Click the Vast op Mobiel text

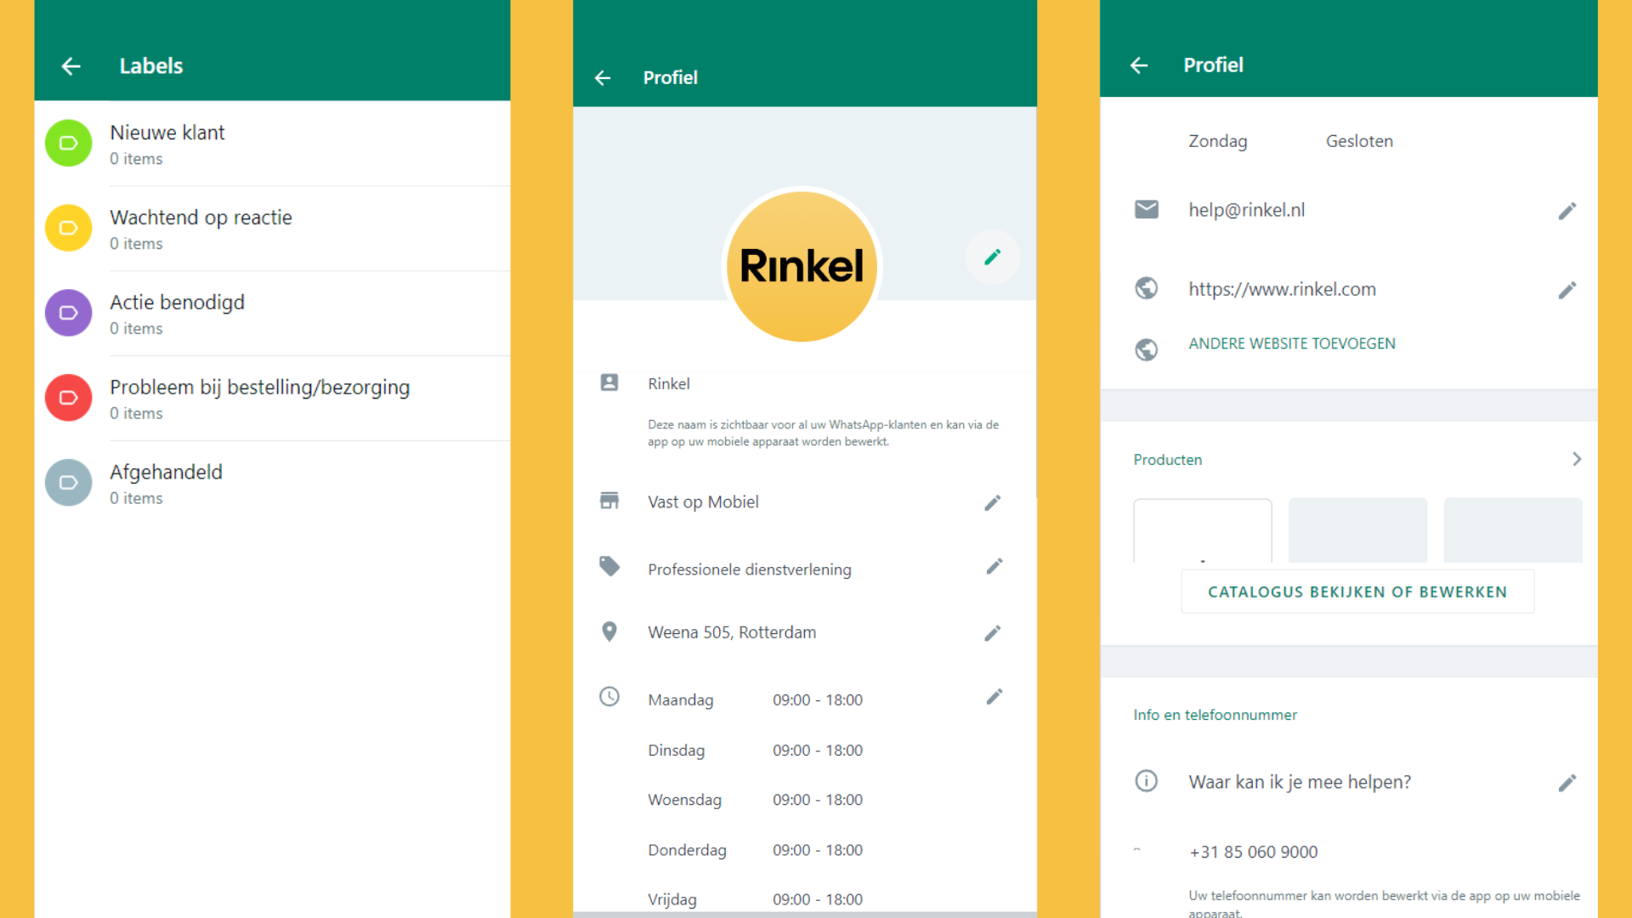[x=703, y=502]
